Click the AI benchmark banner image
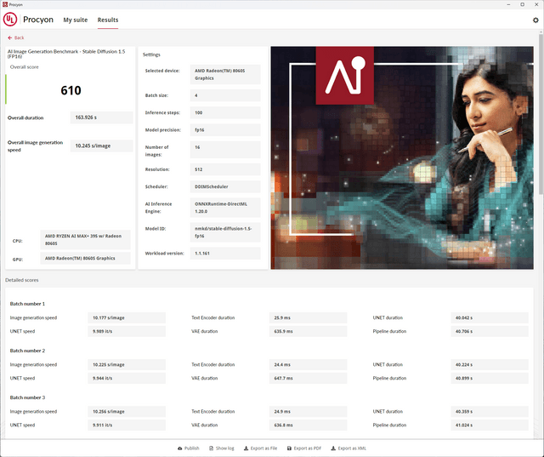544x457 pixels. coord(402,157)
